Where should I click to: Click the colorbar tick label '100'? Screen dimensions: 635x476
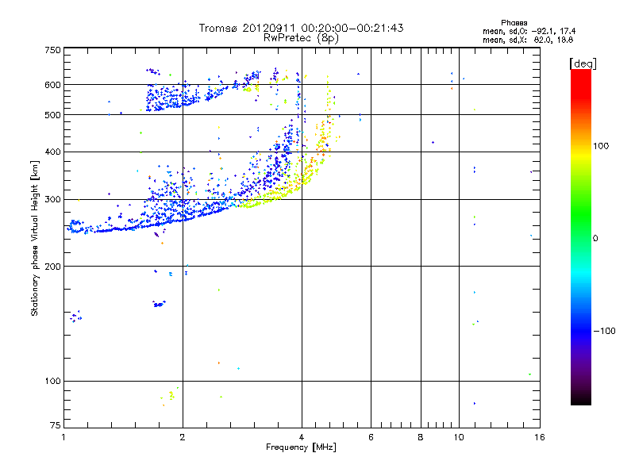(601, 146)
